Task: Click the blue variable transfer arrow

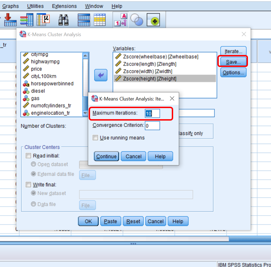Action: (x=101, y=75)
